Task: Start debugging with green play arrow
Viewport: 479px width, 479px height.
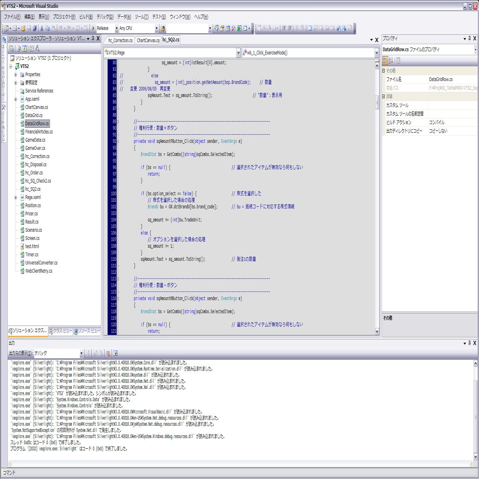Action: (x=93, y=28)
